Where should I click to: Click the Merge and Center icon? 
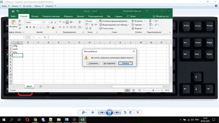click(80, 27)
